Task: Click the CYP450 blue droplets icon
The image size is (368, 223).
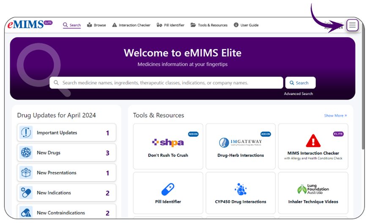Action: pos(241,189)
